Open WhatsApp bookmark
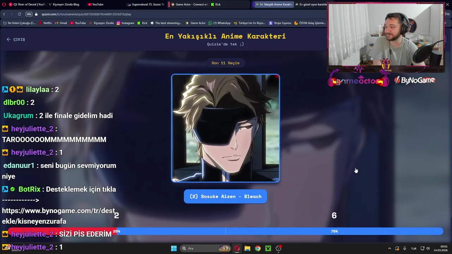Screen dimensions: 452x254 tap(219, 23)
